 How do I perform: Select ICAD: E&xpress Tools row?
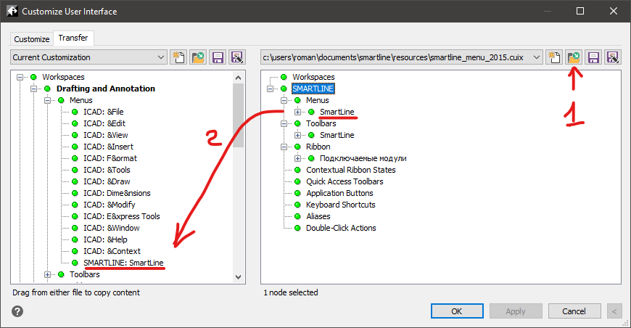pos(122,216)
